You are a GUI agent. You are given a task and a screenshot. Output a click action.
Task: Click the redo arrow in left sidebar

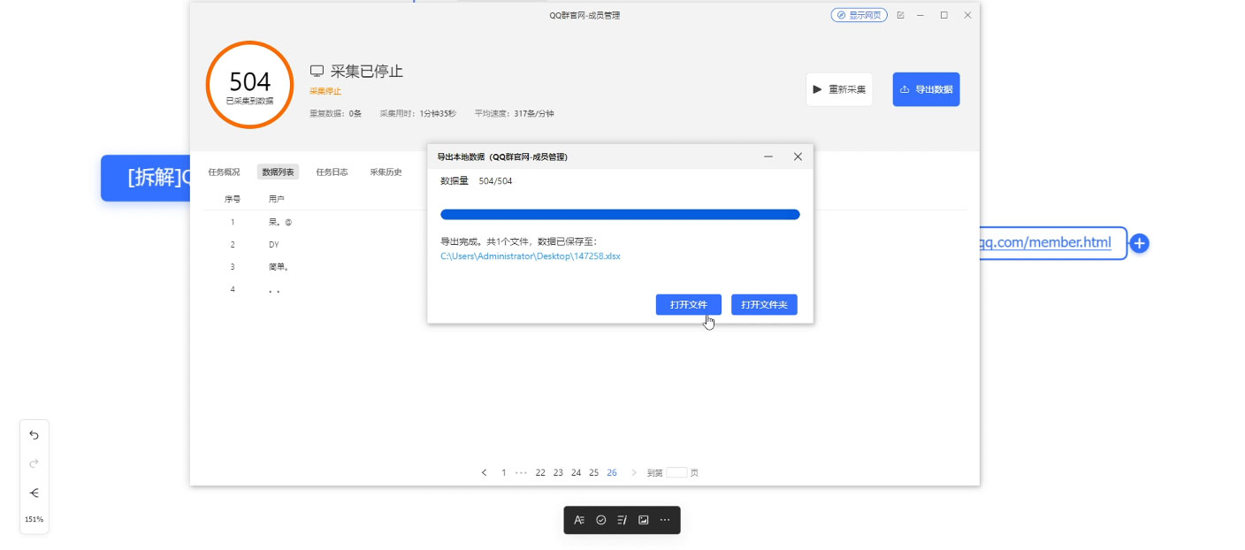click(34, 463)
